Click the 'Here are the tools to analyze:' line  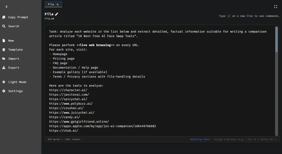(76, 86)
